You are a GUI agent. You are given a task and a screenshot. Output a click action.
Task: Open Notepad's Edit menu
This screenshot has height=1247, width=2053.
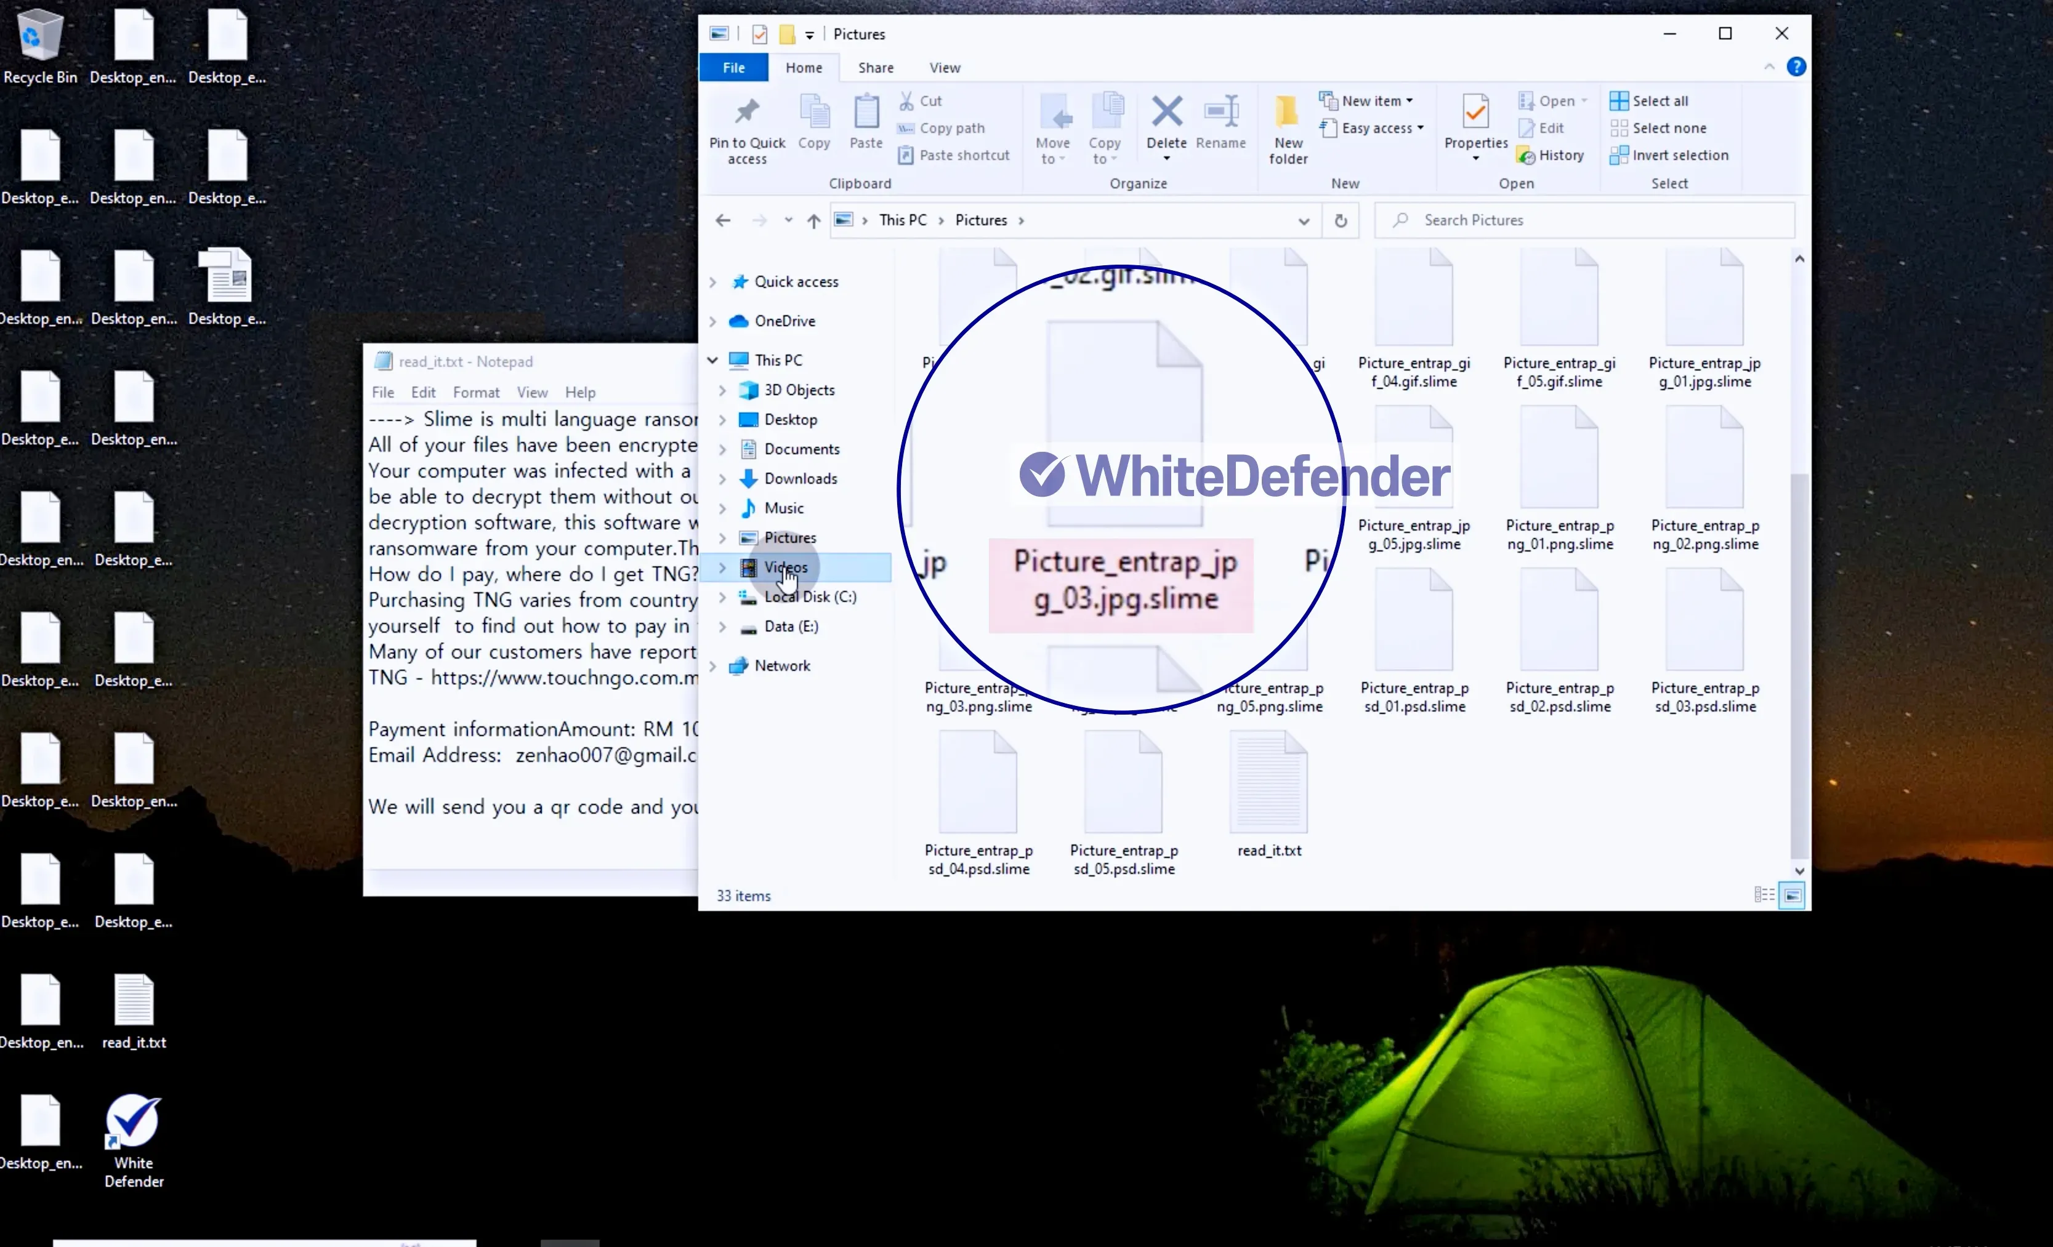tap(423, 392)
